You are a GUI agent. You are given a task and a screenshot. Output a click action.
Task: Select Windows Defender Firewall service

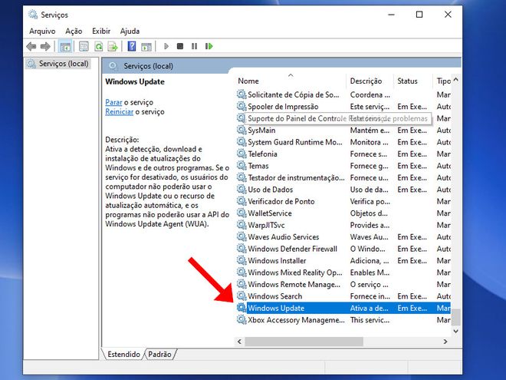[292, 249]
